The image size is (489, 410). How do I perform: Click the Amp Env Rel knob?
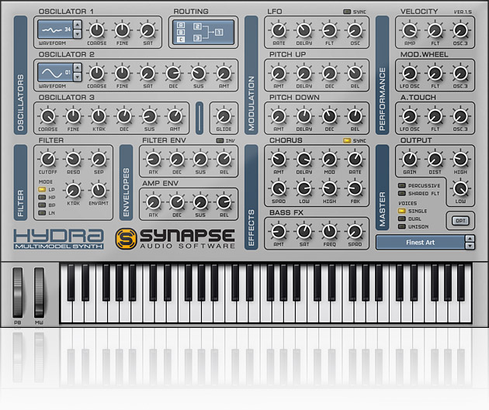click(x=224, y=202)
